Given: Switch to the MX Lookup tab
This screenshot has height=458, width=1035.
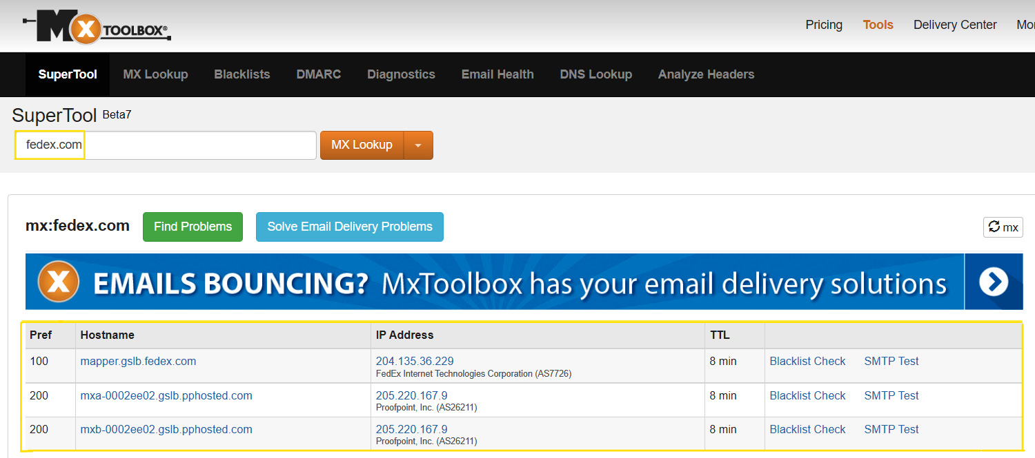Looking at the screenshot, I should click(x=155, y=74).
